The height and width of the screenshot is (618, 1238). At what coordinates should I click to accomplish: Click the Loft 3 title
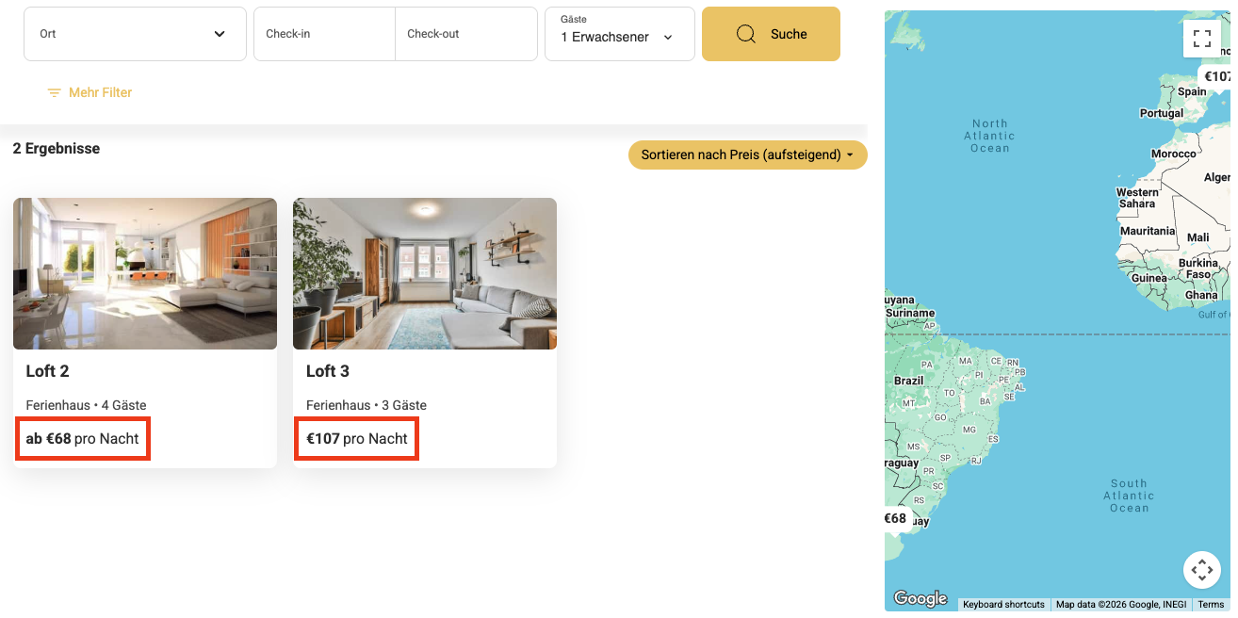(x=328, y=371)
